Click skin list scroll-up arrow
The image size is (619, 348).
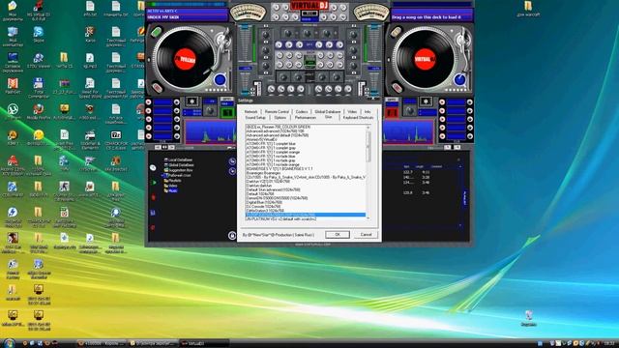click(x=368, y=128)
